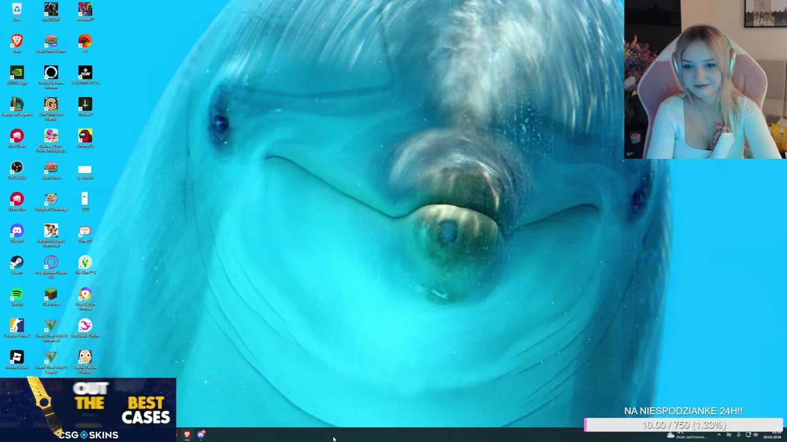Open the Ome.TV shortcut
Screen dimensions: 787x442
(85, 233)
